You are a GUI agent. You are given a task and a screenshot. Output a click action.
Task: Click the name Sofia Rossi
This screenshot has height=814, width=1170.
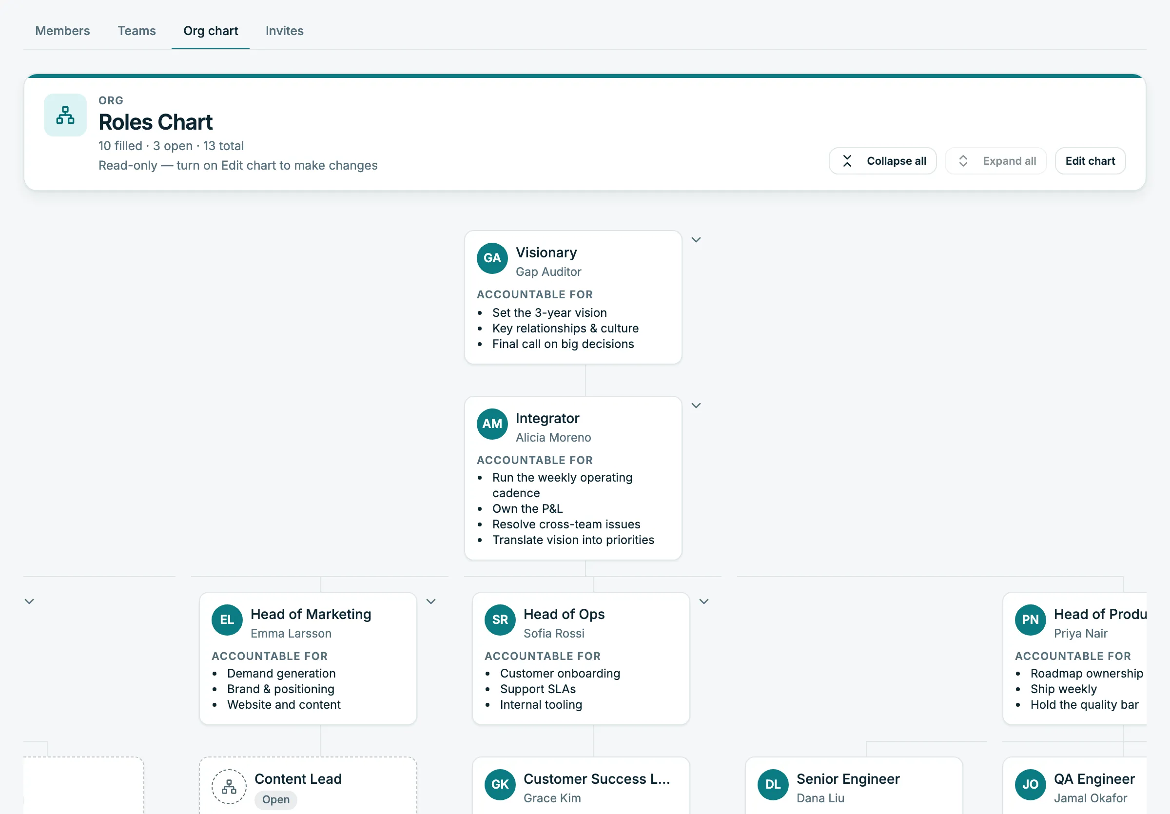click(554, 634)
